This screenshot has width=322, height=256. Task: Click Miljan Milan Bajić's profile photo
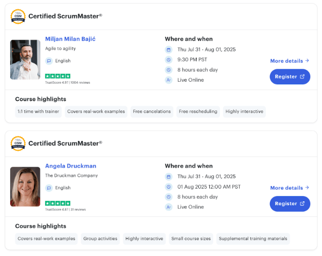25,59
